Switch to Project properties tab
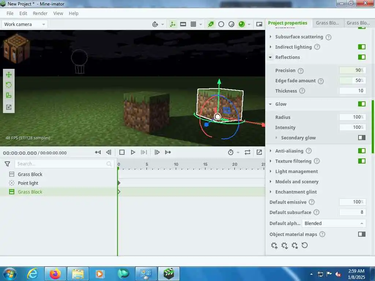 click(287, 23)
